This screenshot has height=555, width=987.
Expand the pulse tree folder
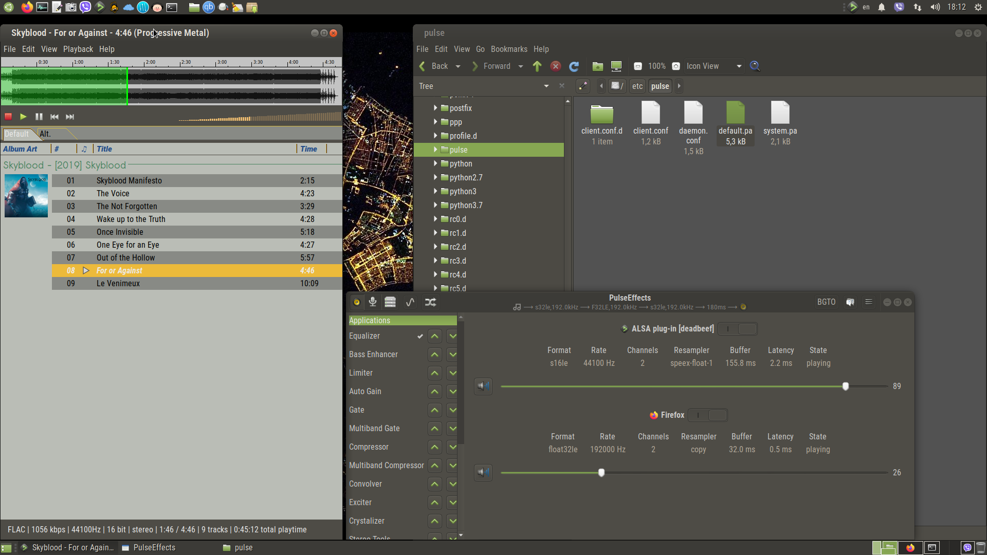click(435, 150)
